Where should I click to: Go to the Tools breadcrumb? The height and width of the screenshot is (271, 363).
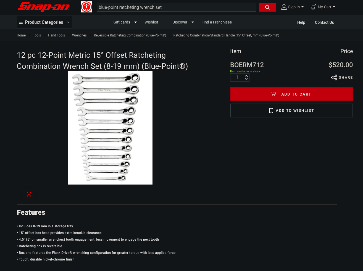coord(37,35)
